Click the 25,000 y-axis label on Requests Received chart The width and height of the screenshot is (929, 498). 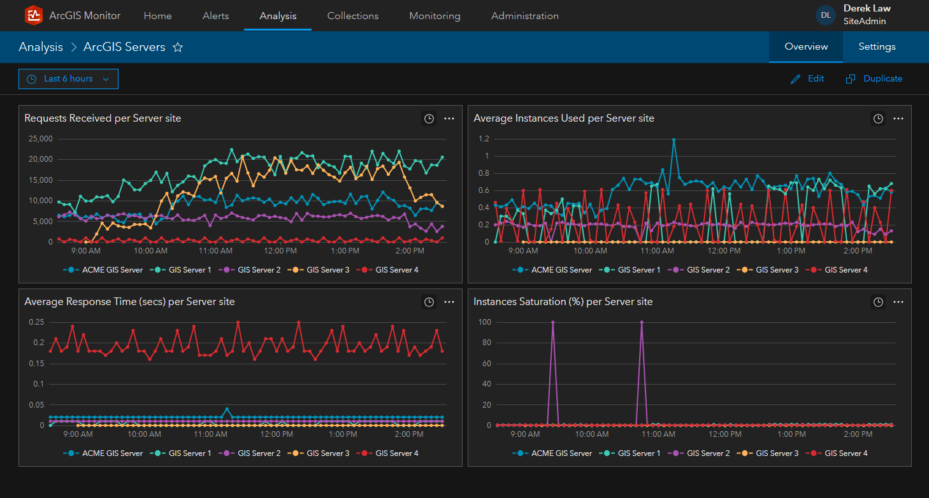pos(41,139)
